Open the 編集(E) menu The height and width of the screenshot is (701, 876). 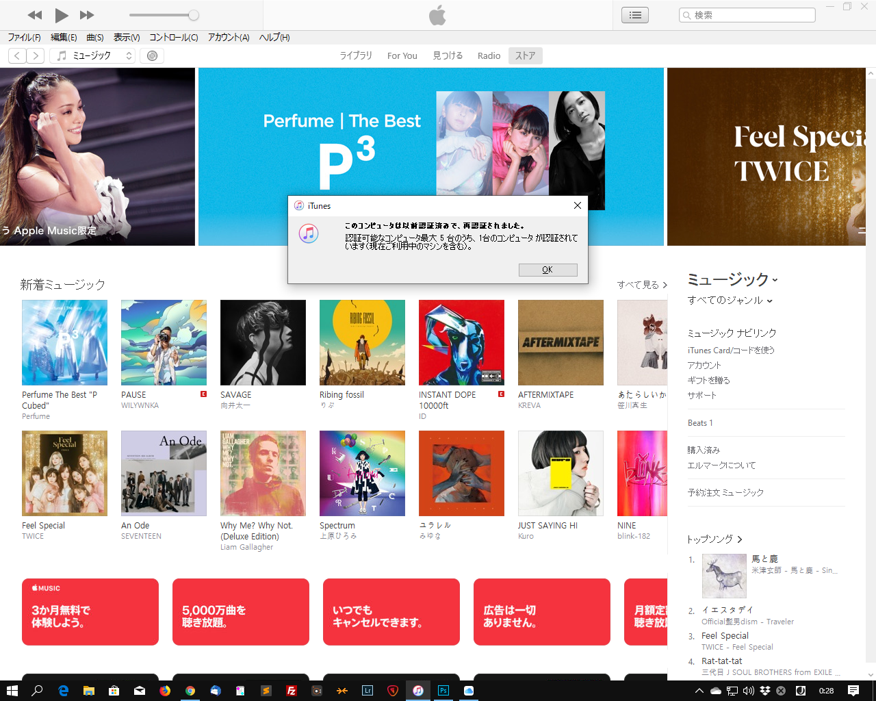point(64,38)
